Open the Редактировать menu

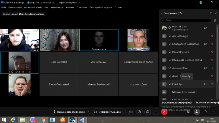(x=15, y=8)
